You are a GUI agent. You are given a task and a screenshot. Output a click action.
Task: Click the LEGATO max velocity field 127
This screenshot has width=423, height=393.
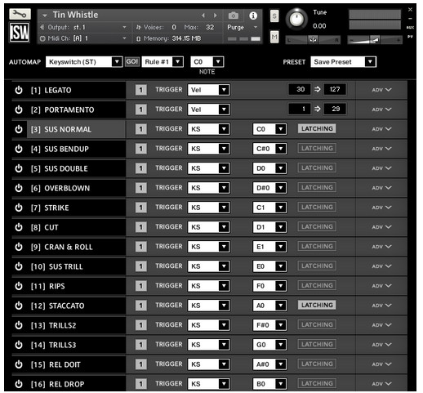point(335,89)
